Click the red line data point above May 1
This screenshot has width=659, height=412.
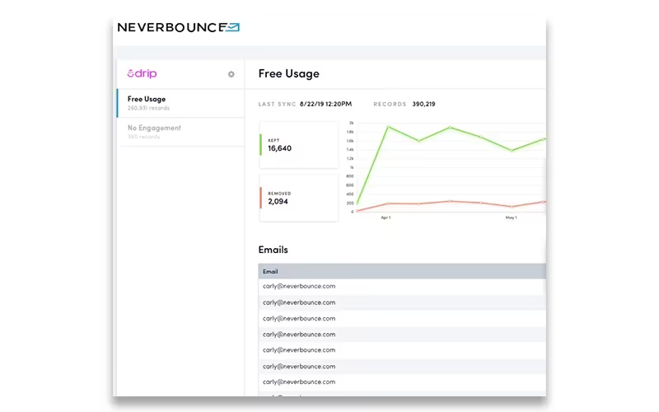pos(512,207)
